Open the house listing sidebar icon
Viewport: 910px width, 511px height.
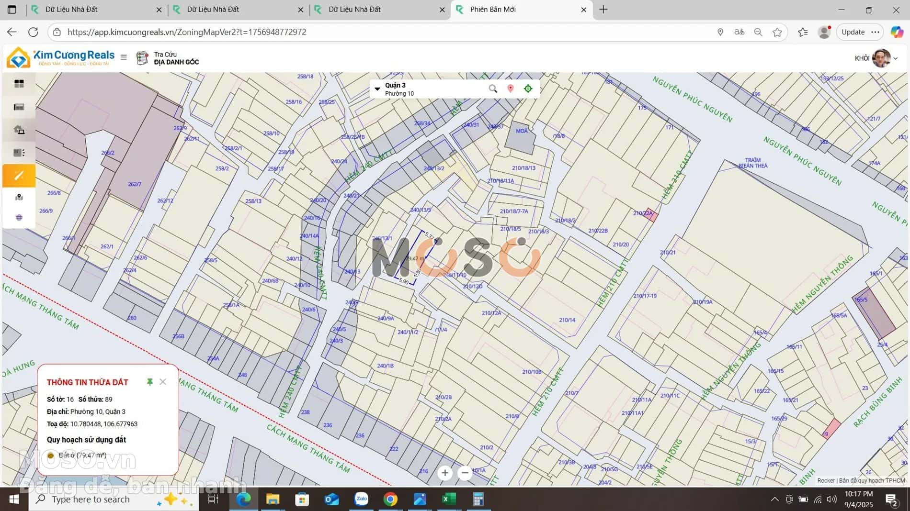coord(19,130)
